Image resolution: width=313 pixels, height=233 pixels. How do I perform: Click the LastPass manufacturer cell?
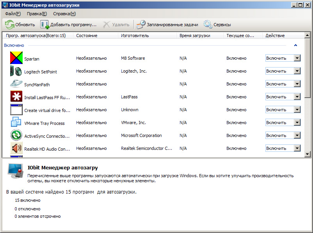[x=129, y=97]
